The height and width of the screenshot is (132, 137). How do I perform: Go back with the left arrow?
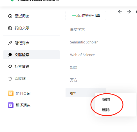pos(120,12)
